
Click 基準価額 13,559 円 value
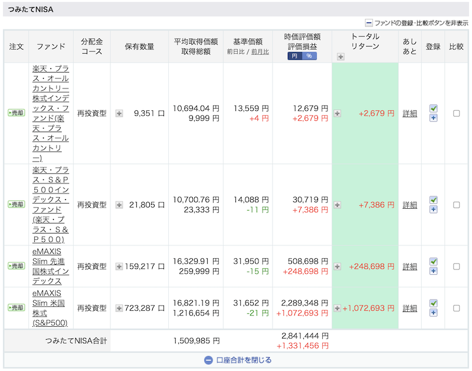click(251, 109)
